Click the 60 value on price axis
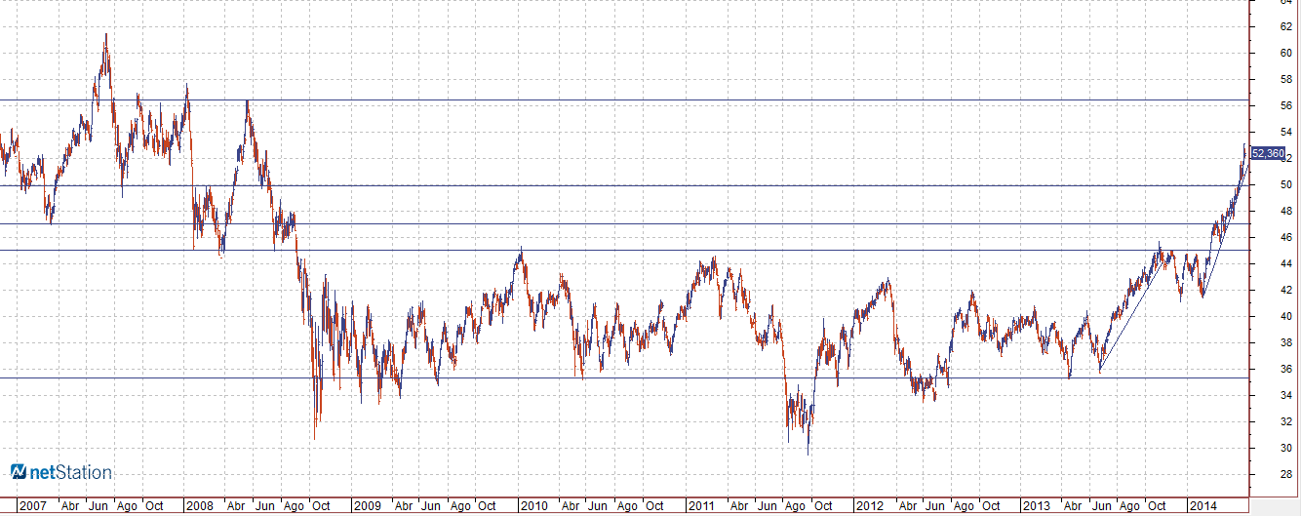The image size is (1301, 516). tap(1286, 53)
